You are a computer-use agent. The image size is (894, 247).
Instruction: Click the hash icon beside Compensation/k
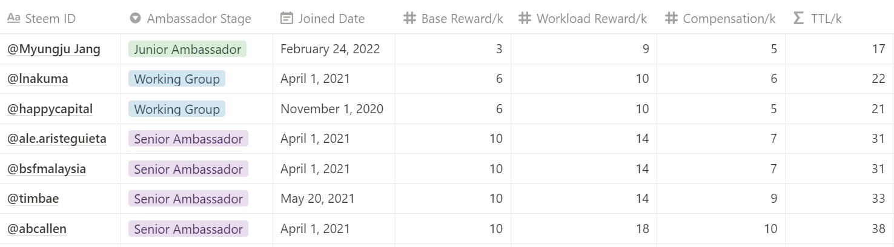671,18
